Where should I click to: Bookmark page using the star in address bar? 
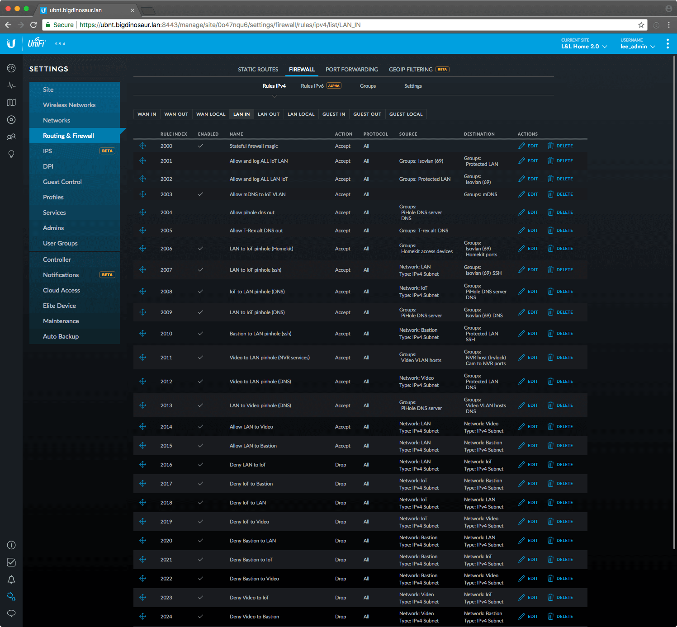coord(641,25)
